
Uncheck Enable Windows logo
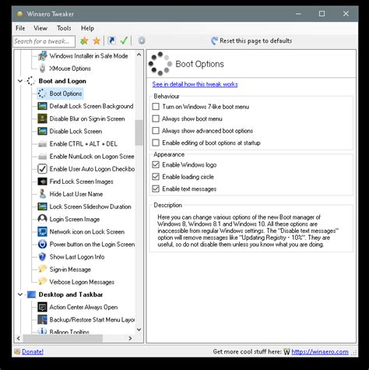(x=156, y=164)
